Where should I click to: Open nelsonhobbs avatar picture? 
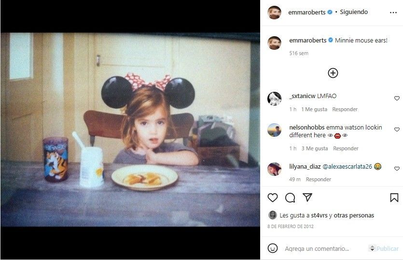[x=274, y=130]
